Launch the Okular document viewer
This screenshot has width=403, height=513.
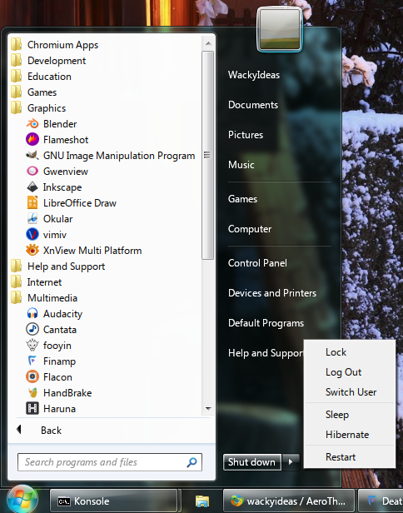tap(49, 219)
